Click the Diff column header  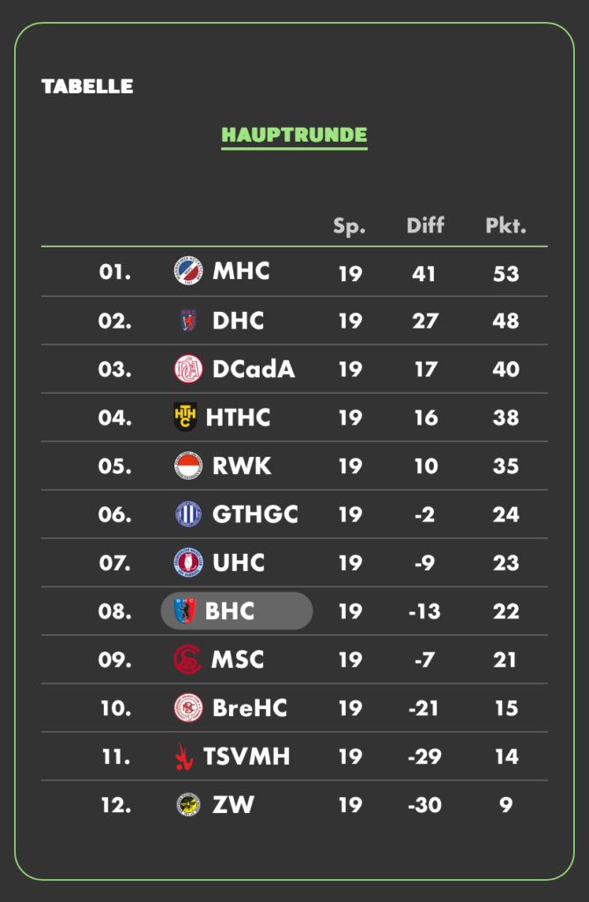(x=425, y=225)
